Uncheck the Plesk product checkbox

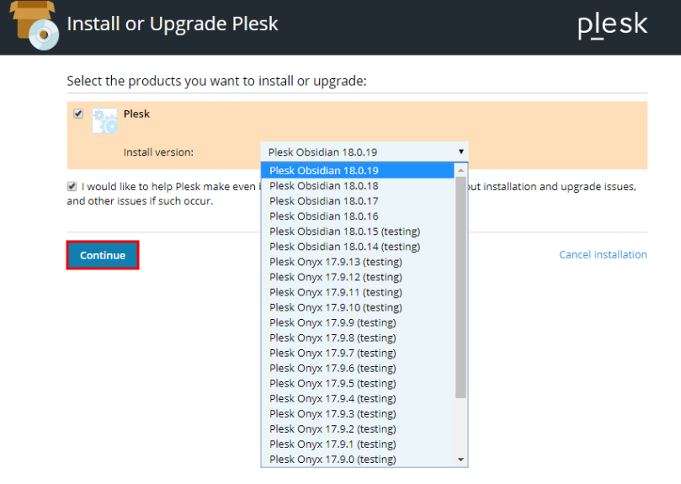[78, 114]
